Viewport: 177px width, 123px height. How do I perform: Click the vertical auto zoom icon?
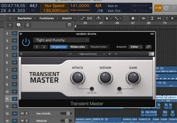pos(152,18)
